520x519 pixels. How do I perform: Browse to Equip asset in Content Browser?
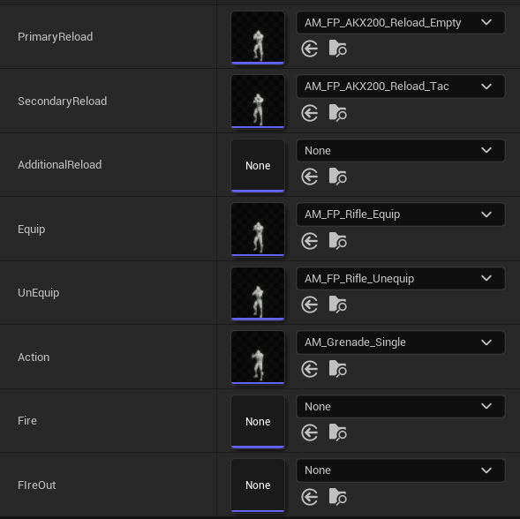click(337, 241)
